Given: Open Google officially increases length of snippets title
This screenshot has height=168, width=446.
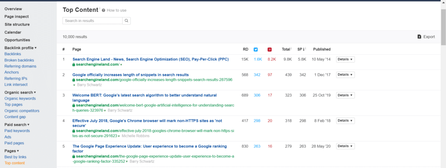Looking at the screenshot, I should click(130, 75).
